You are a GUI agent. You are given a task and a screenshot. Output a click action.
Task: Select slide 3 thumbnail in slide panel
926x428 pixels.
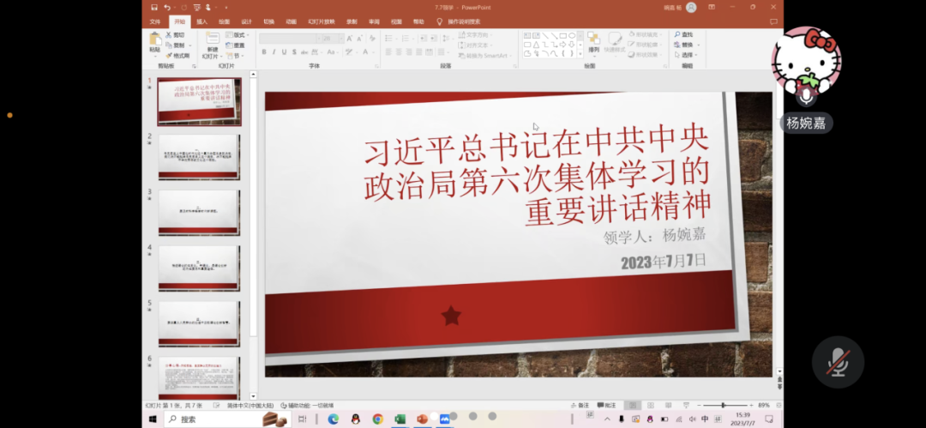(199, 212)
